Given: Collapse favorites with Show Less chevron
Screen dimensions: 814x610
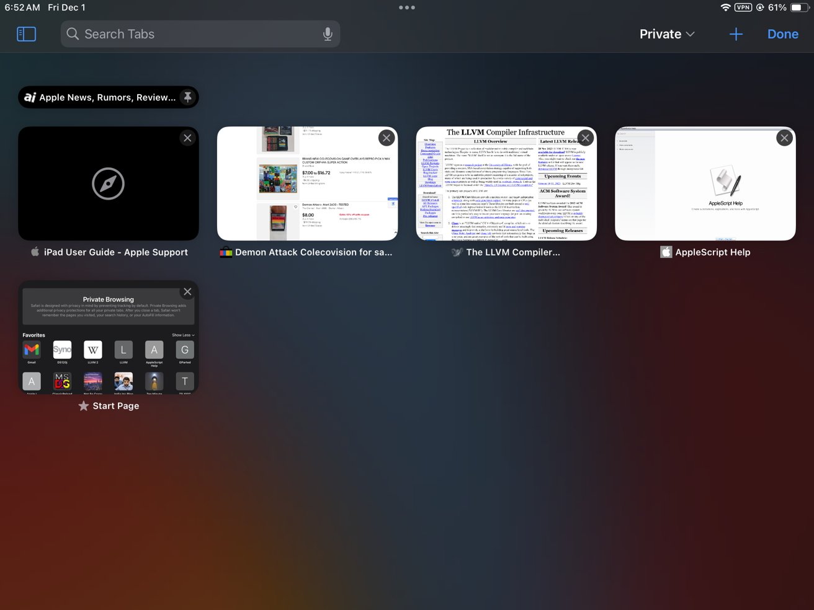Looking at the screenshot, I should (x=183, y=335).
